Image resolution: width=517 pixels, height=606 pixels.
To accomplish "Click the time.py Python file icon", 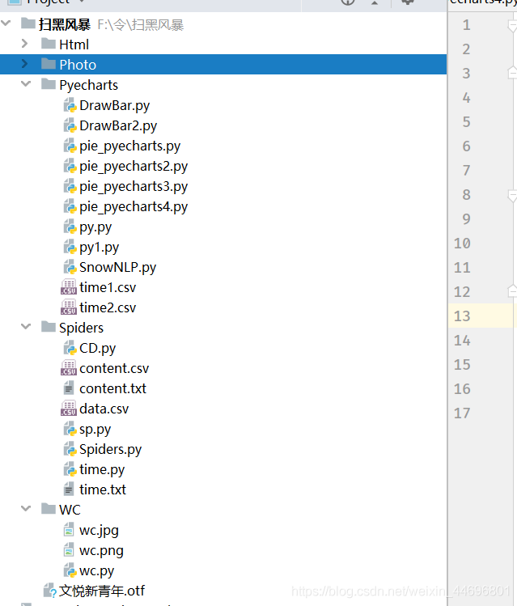I will coord(70,469).
